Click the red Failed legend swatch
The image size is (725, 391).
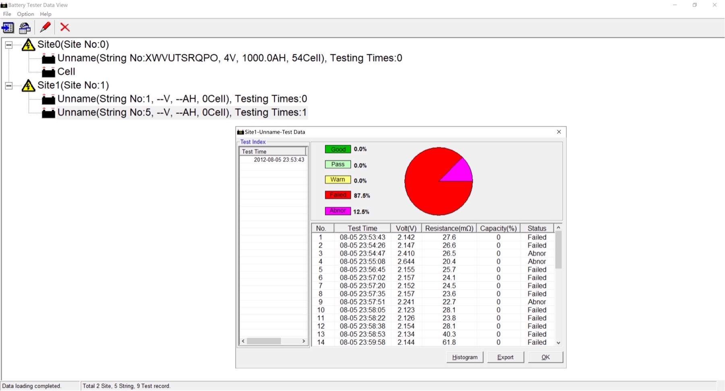click(337, 195)
